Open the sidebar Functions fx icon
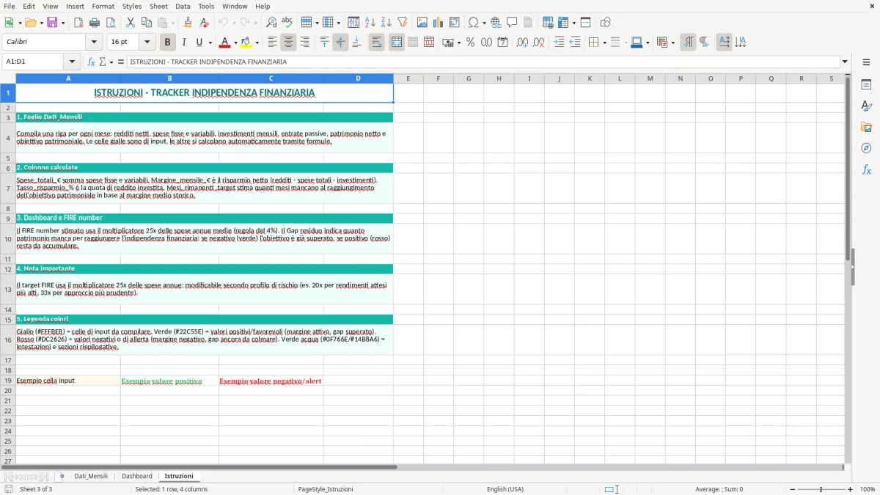Screen dimensions: 880x495 (866, 169)
